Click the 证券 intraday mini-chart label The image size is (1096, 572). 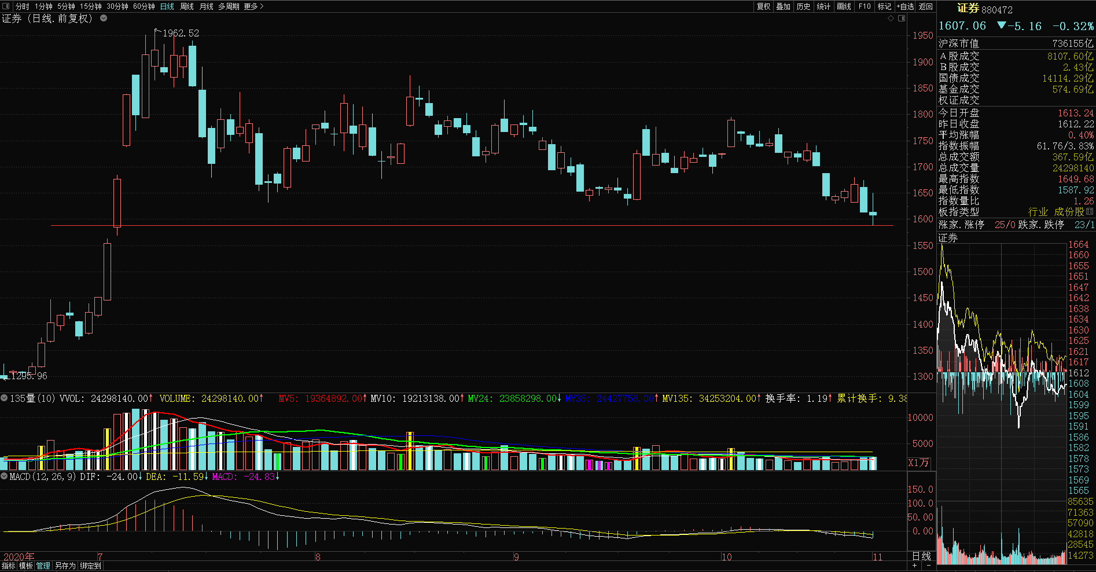(948, 238)
